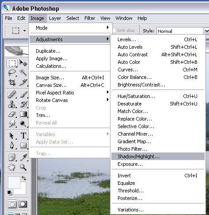
Task: Choose Hue/Saturation adjustment
Action: click(x=158, y=96)
